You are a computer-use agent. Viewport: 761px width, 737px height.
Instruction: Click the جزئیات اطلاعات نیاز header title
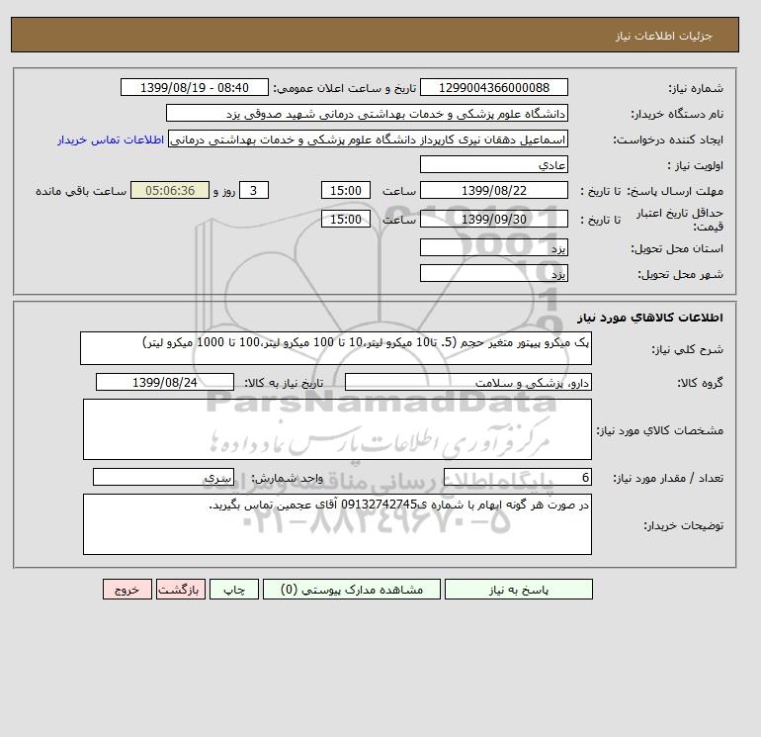click(x=663, y=36)
